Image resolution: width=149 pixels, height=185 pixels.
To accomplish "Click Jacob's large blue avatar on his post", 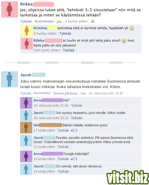I will coord(9,79).
